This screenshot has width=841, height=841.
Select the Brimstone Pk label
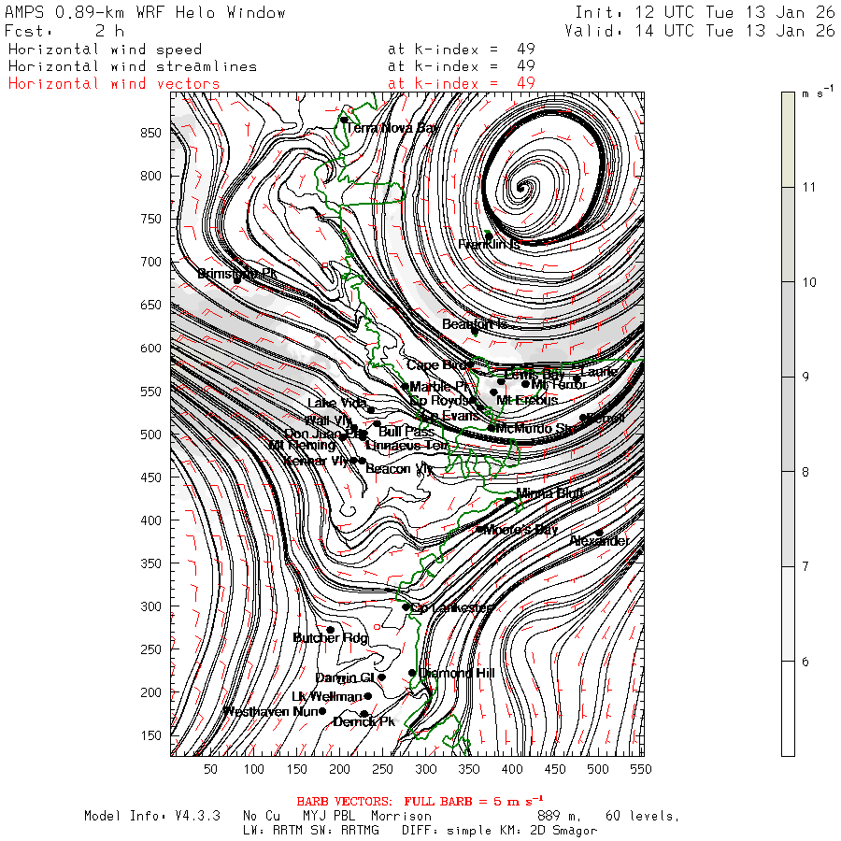[237, 274]
